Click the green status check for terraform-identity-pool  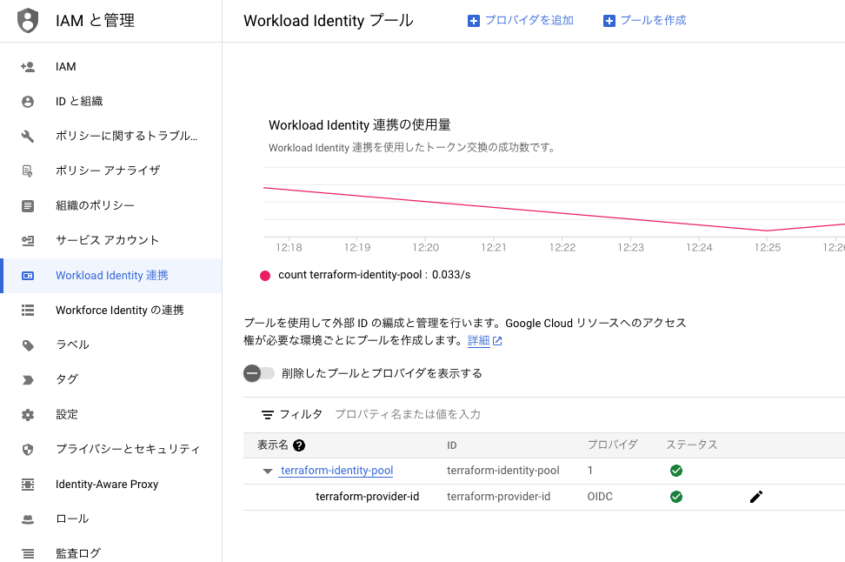tap(676, 471)
